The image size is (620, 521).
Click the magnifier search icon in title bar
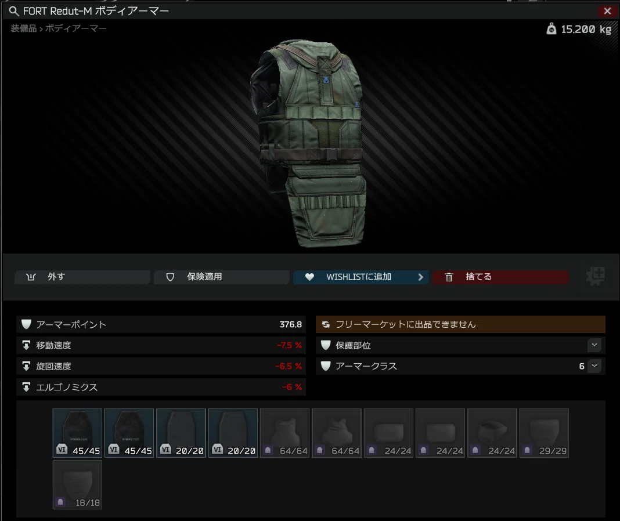pos(14,11)
